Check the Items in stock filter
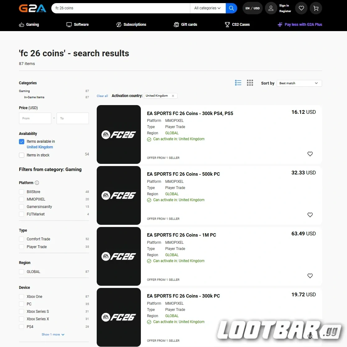This screenshot has height=347, width=347. tap(21, 155)
